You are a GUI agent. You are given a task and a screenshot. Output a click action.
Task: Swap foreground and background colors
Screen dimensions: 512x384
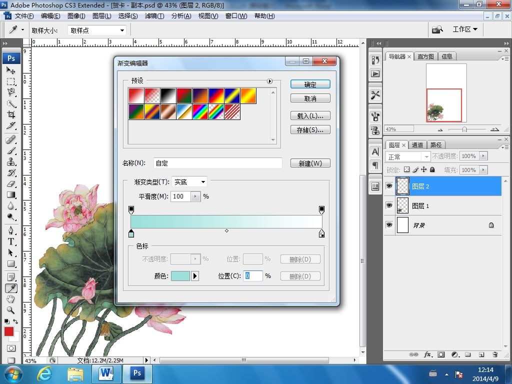coord(15,321)
